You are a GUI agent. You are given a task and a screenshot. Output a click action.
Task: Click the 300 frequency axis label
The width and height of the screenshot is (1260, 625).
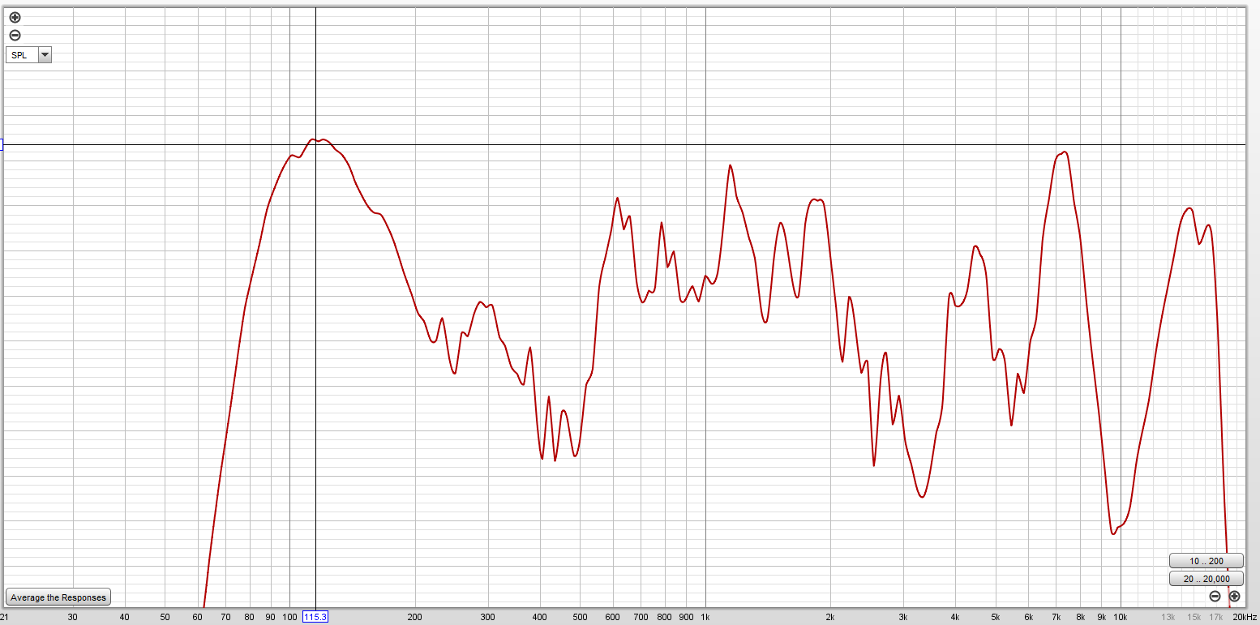(x=488, y=618)
